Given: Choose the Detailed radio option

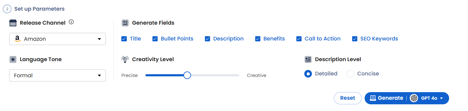Looking at the screenshot, I should coord(308,74).
